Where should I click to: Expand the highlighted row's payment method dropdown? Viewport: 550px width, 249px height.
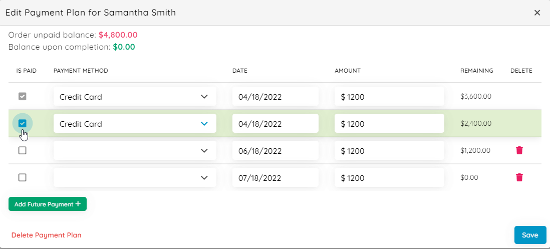(x=135, y=124)
